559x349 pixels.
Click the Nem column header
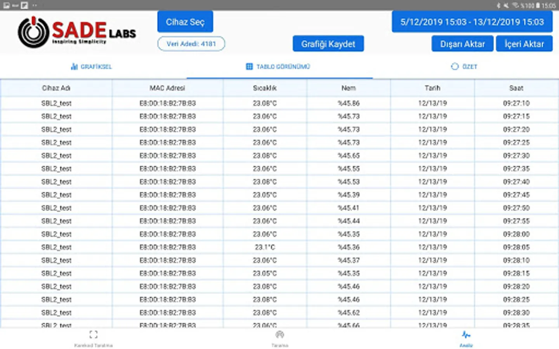coord(349,88)
